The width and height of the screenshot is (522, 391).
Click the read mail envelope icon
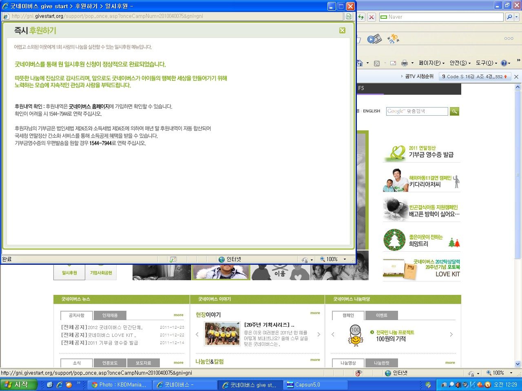[393, 63]
